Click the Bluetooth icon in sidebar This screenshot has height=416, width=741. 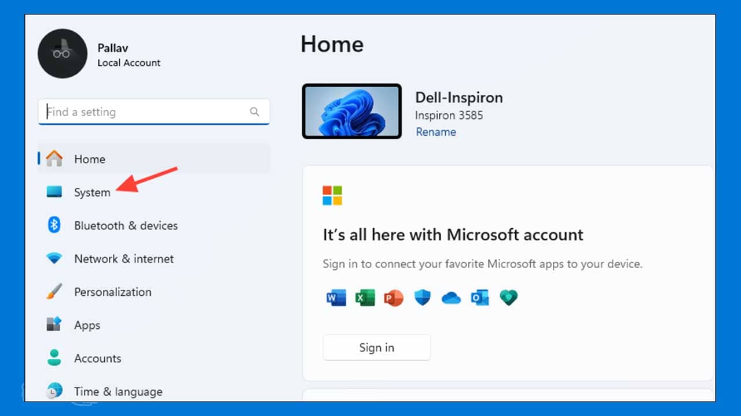click(54, 225)
